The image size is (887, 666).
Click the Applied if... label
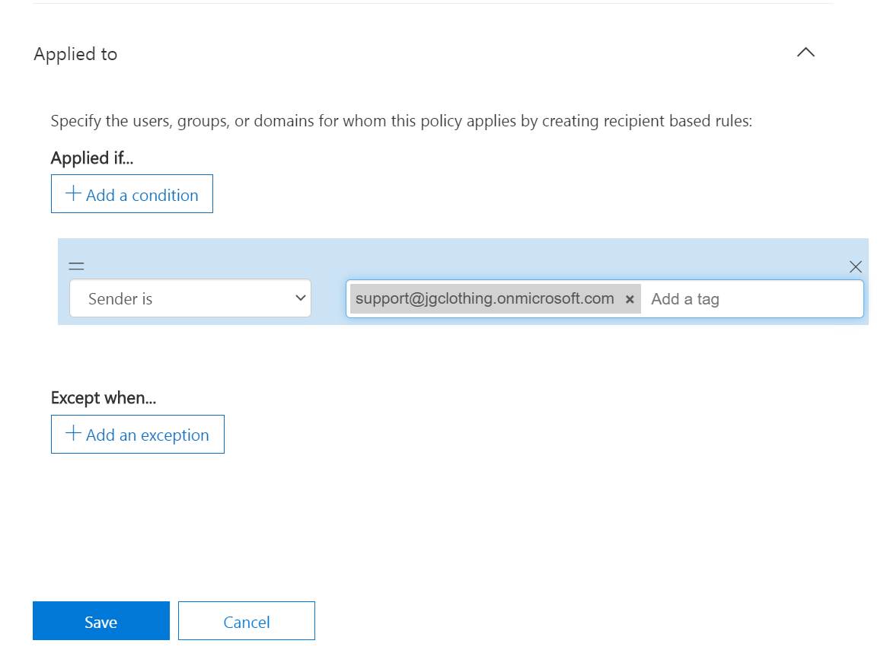[92, 158]
